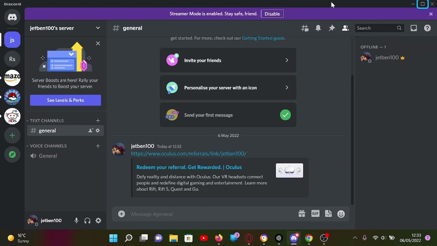437x246 pixels.
Task: Toggle microphone mute
Action: click(x=76, y=221)
